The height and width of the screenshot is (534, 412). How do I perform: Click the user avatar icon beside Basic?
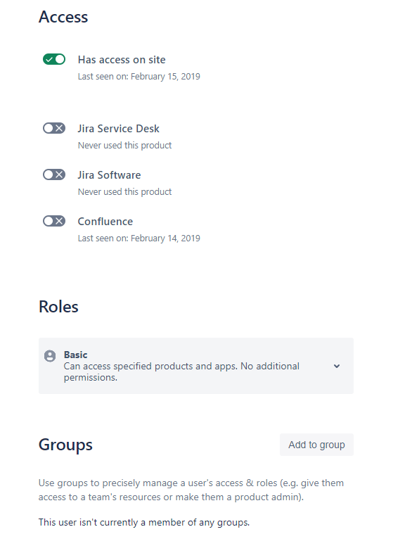tap(50, 356)
